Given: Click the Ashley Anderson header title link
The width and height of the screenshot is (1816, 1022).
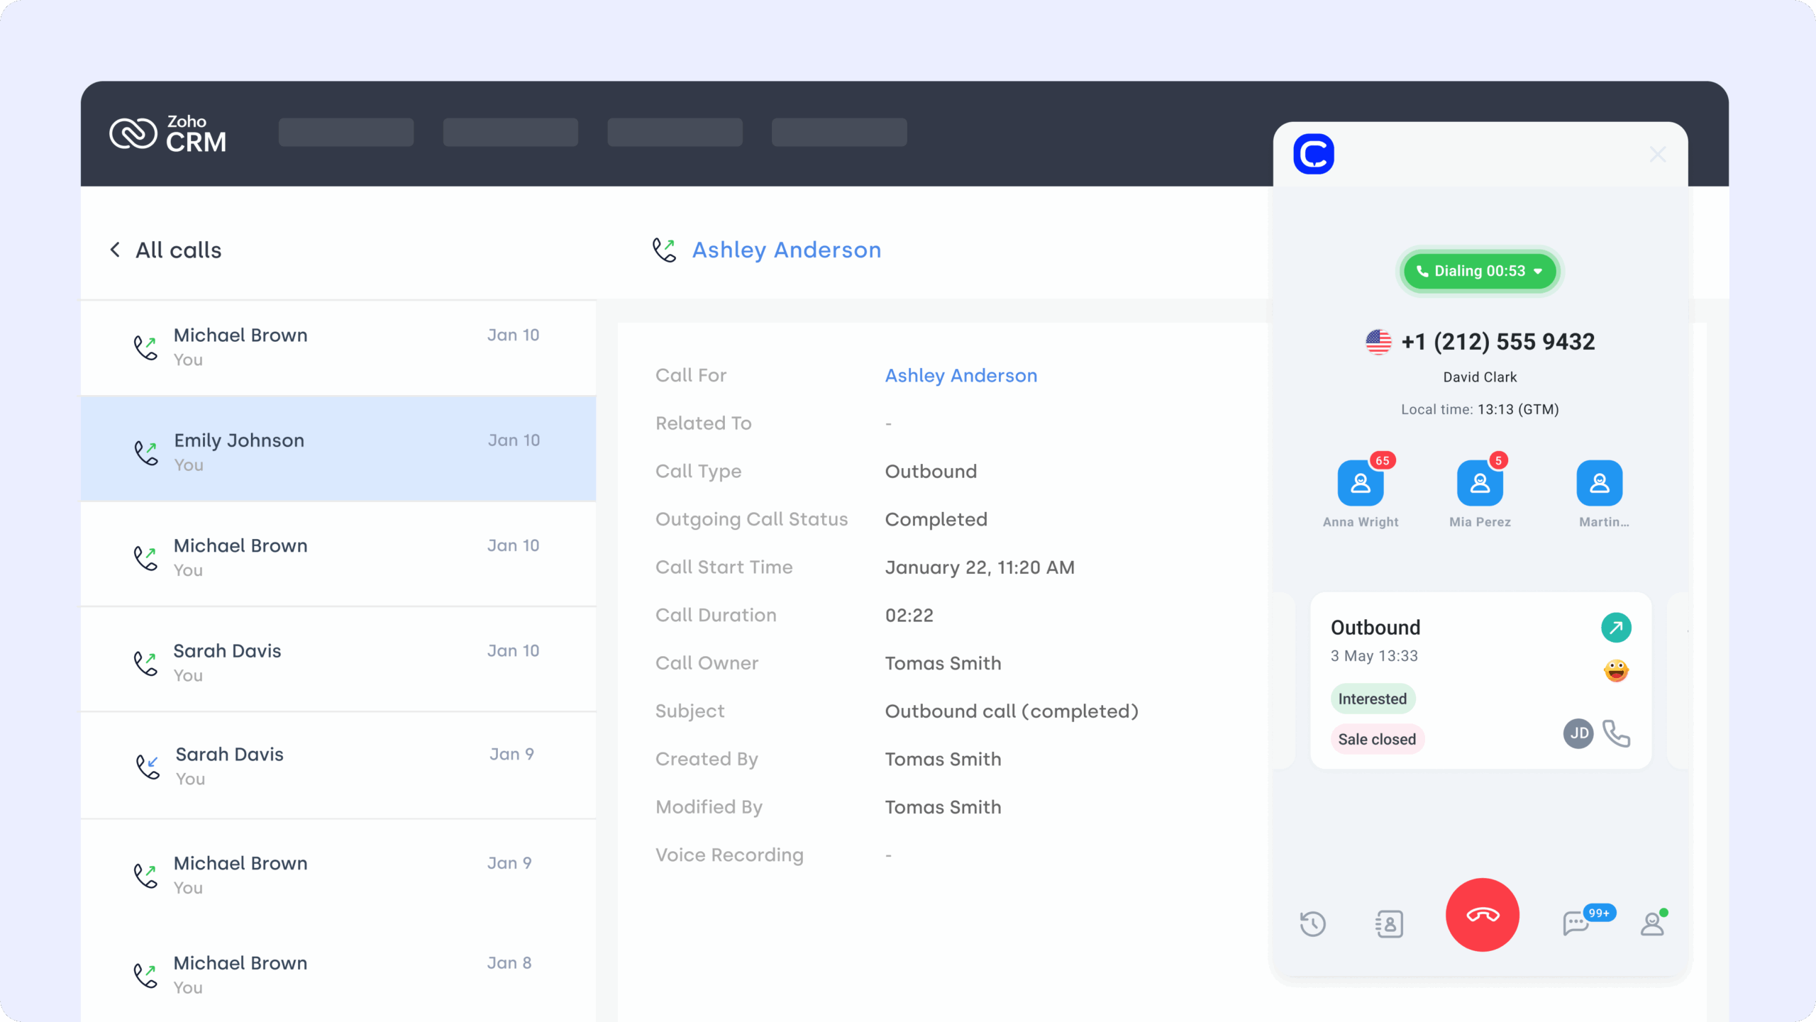Looking at the screenshot, I should tap(786, 250).
